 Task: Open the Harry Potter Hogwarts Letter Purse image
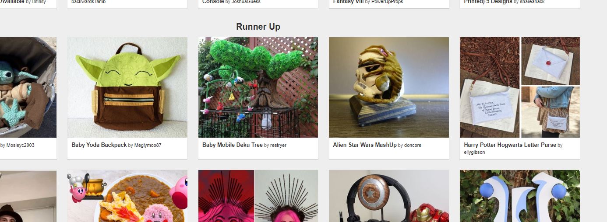tap(520, 87)
